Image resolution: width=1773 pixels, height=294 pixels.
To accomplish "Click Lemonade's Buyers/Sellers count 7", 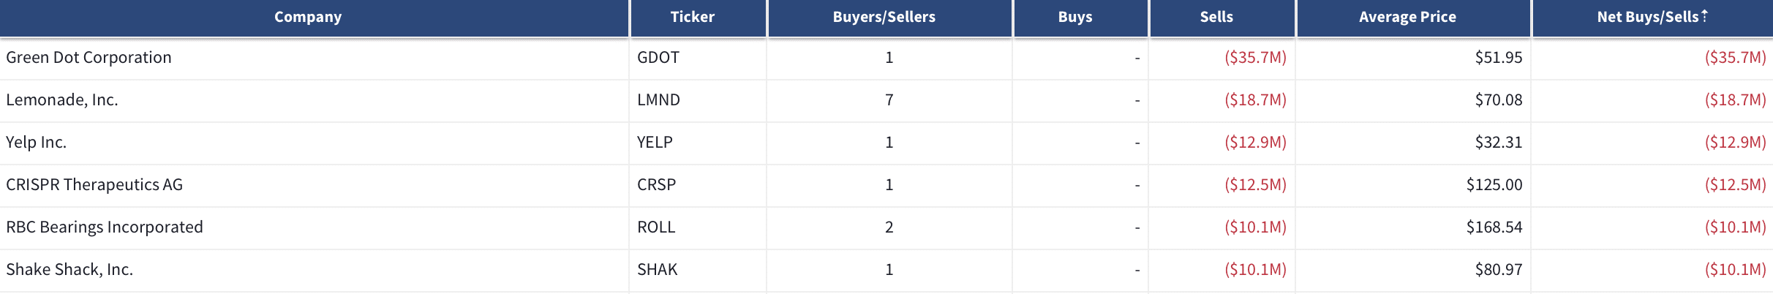I will [889, 100].
